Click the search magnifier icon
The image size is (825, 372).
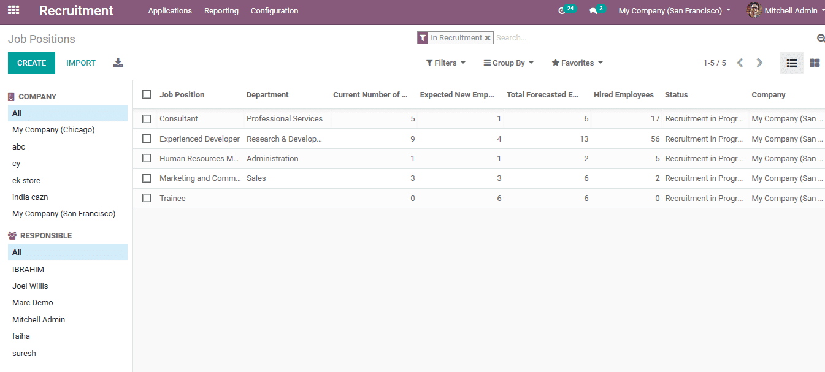coord(821,38)
